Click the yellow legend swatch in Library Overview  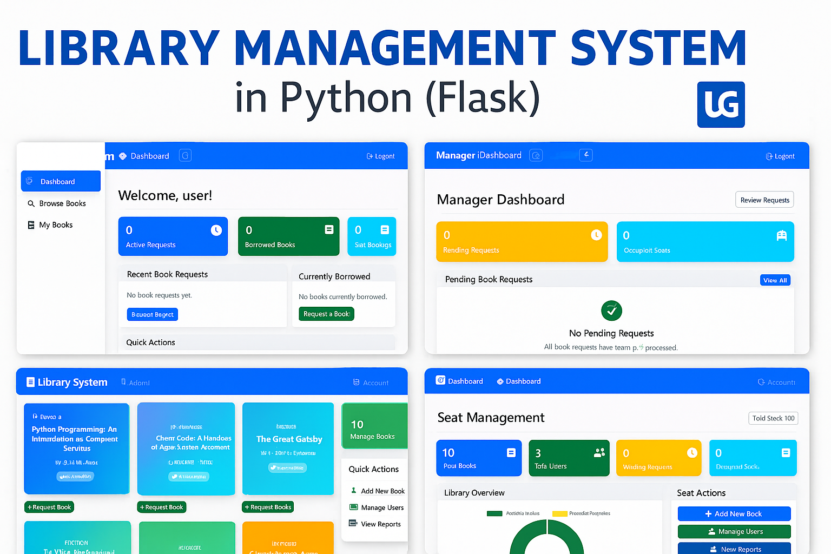point(559,513)
